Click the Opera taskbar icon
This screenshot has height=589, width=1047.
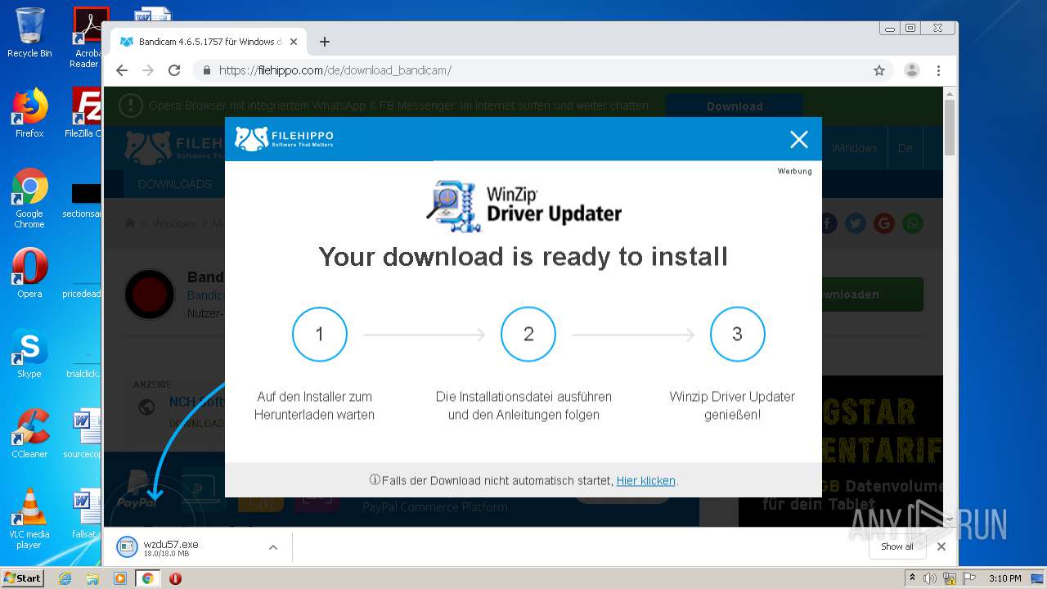coord(175,578)
